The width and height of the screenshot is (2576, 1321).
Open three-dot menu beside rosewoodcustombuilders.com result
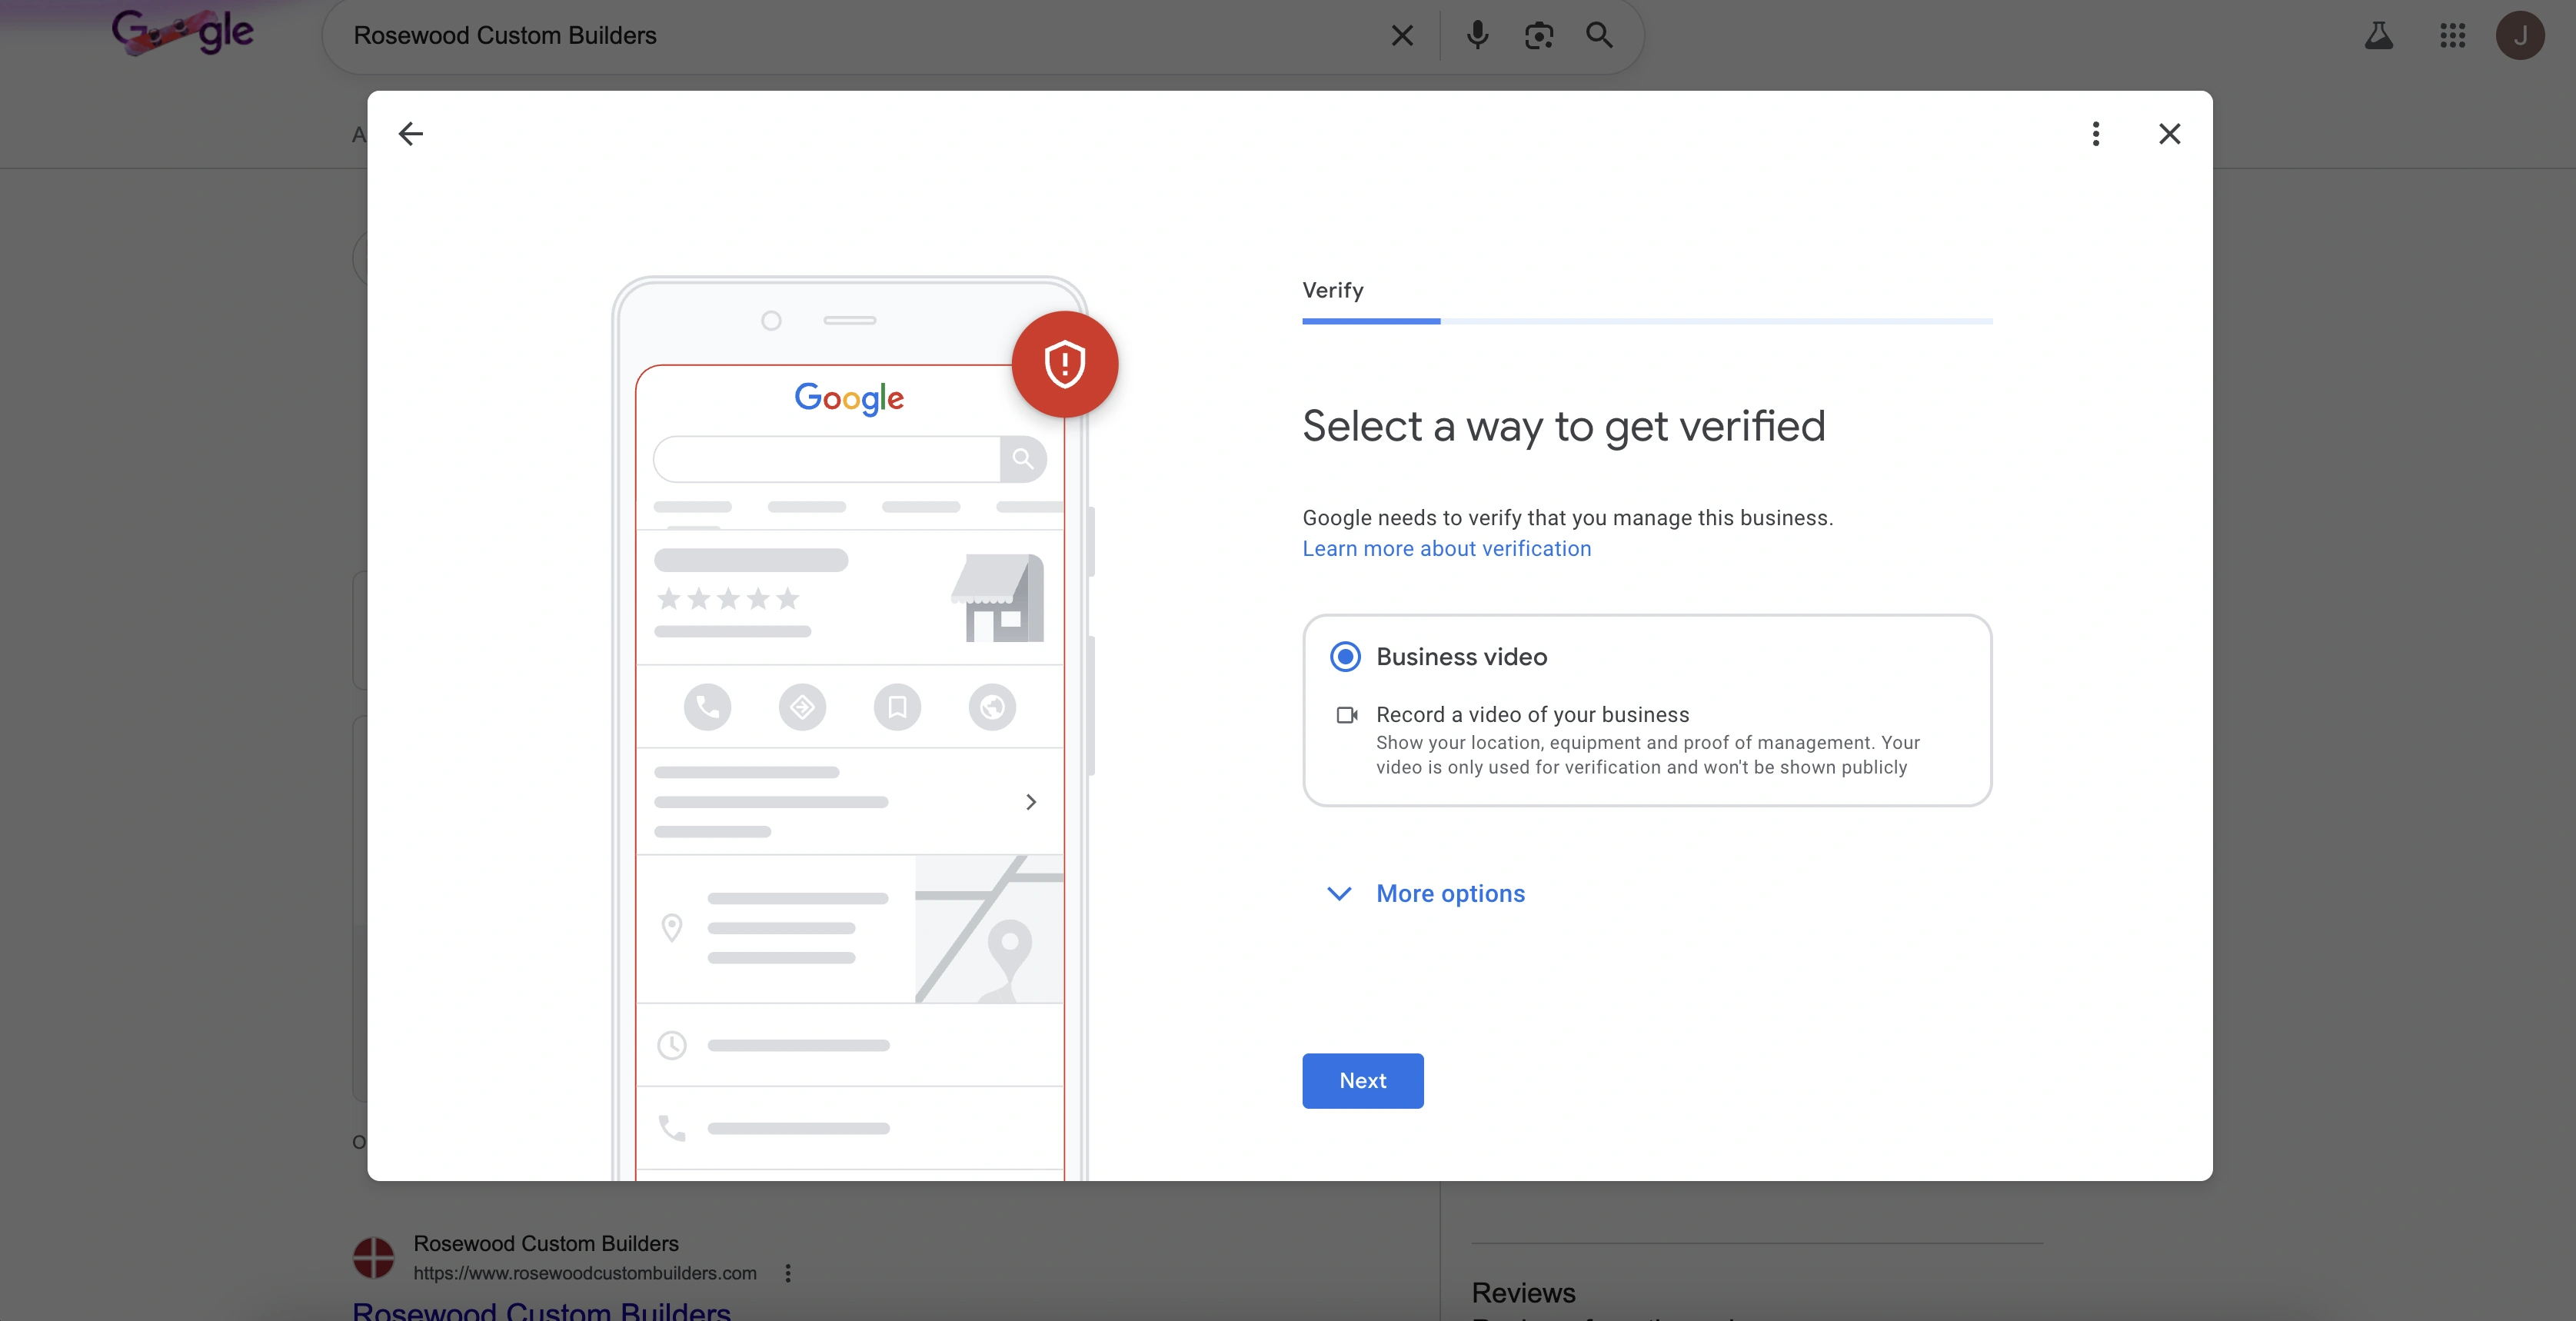coord(788,1273)
